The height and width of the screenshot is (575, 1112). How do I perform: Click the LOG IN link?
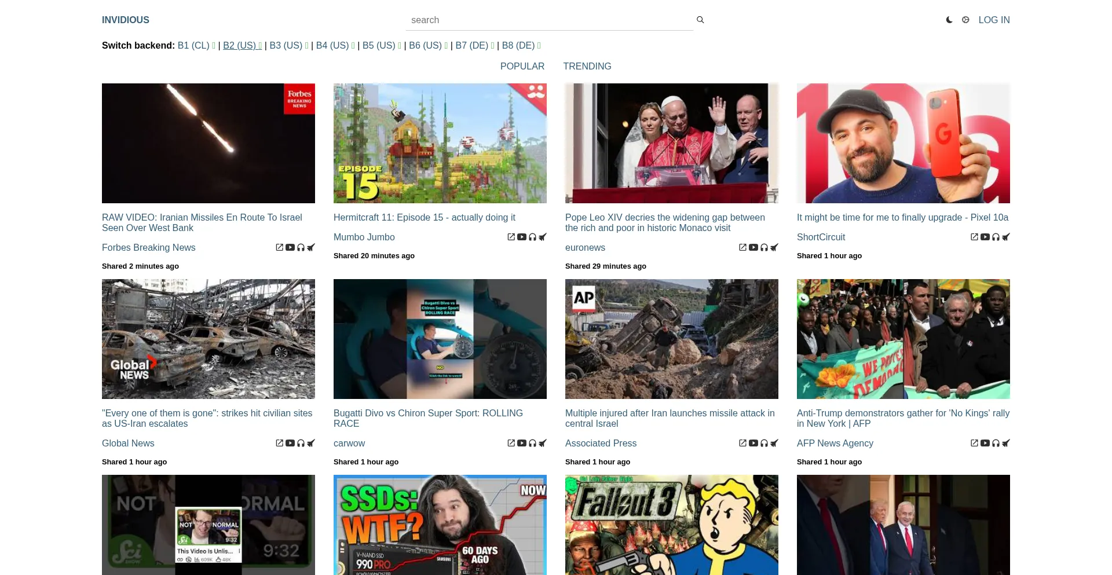994,20
